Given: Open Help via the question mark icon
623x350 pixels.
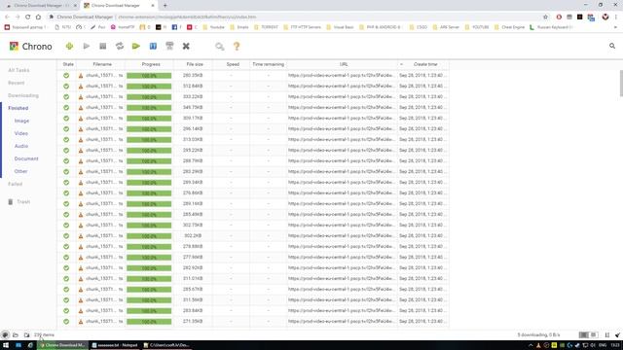Looking at the screenshot, I should point(237,46).
